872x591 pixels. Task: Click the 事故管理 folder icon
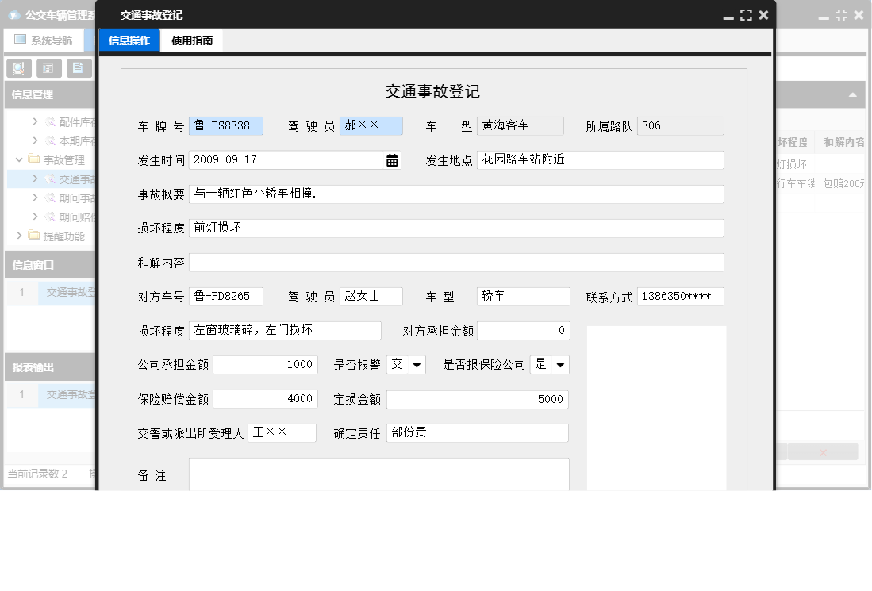(34, 160)
